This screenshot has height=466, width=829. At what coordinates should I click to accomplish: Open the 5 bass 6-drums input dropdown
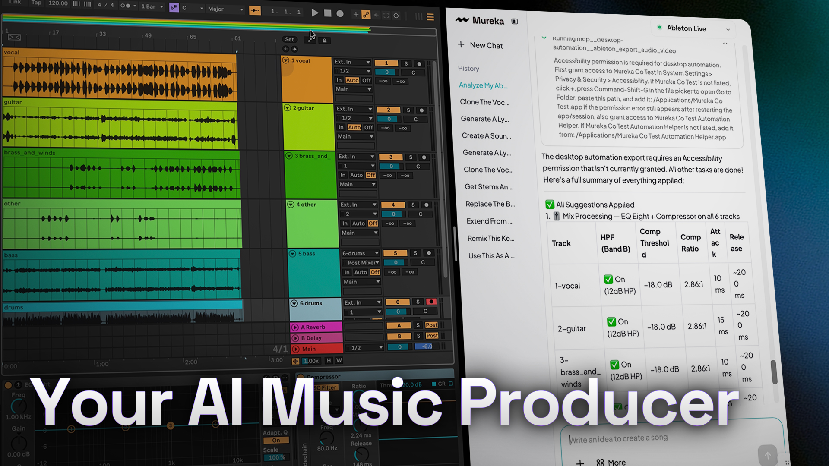[361, 253]
